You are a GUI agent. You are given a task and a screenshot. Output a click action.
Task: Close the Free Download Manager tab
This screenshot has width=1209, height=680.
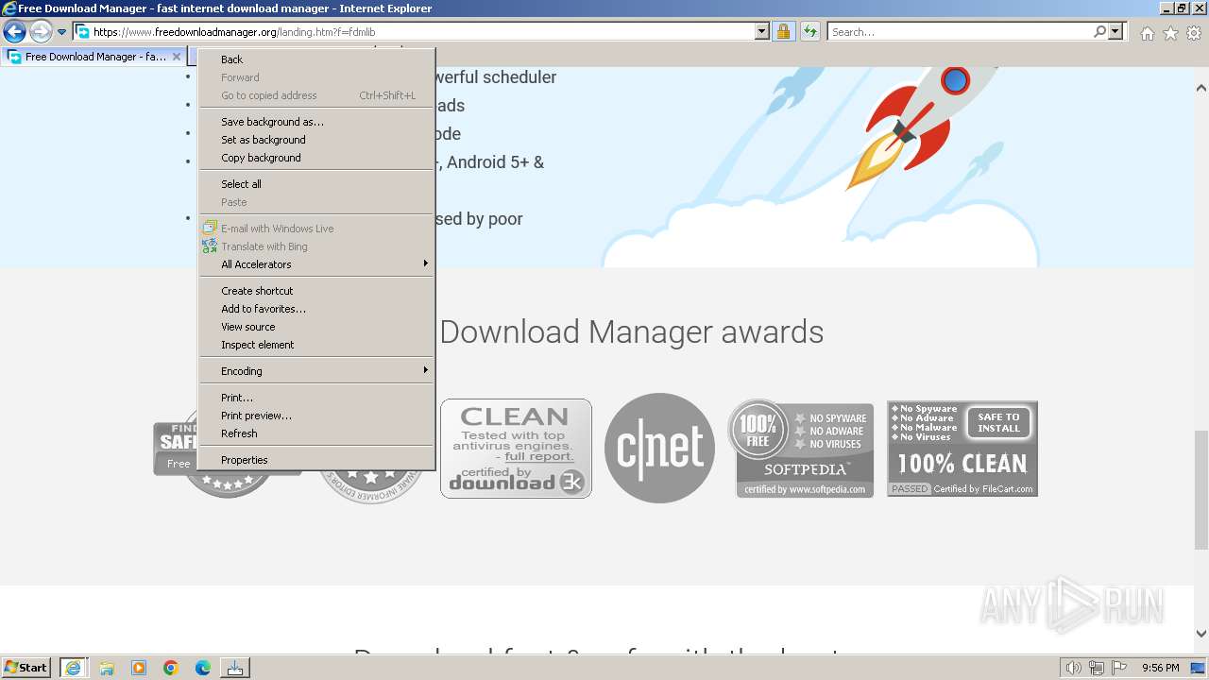pyautogui.click(x=176, y=57)
